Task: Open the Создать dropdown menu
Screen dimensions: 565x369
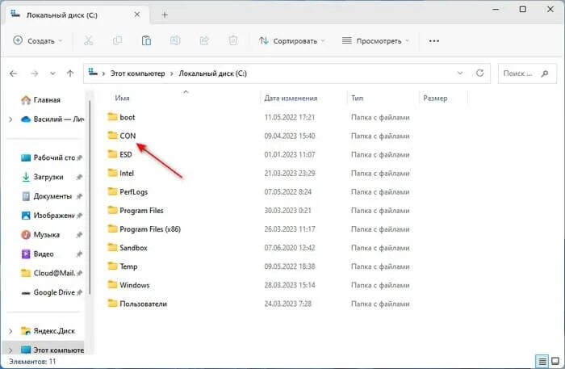Action: 38,40
